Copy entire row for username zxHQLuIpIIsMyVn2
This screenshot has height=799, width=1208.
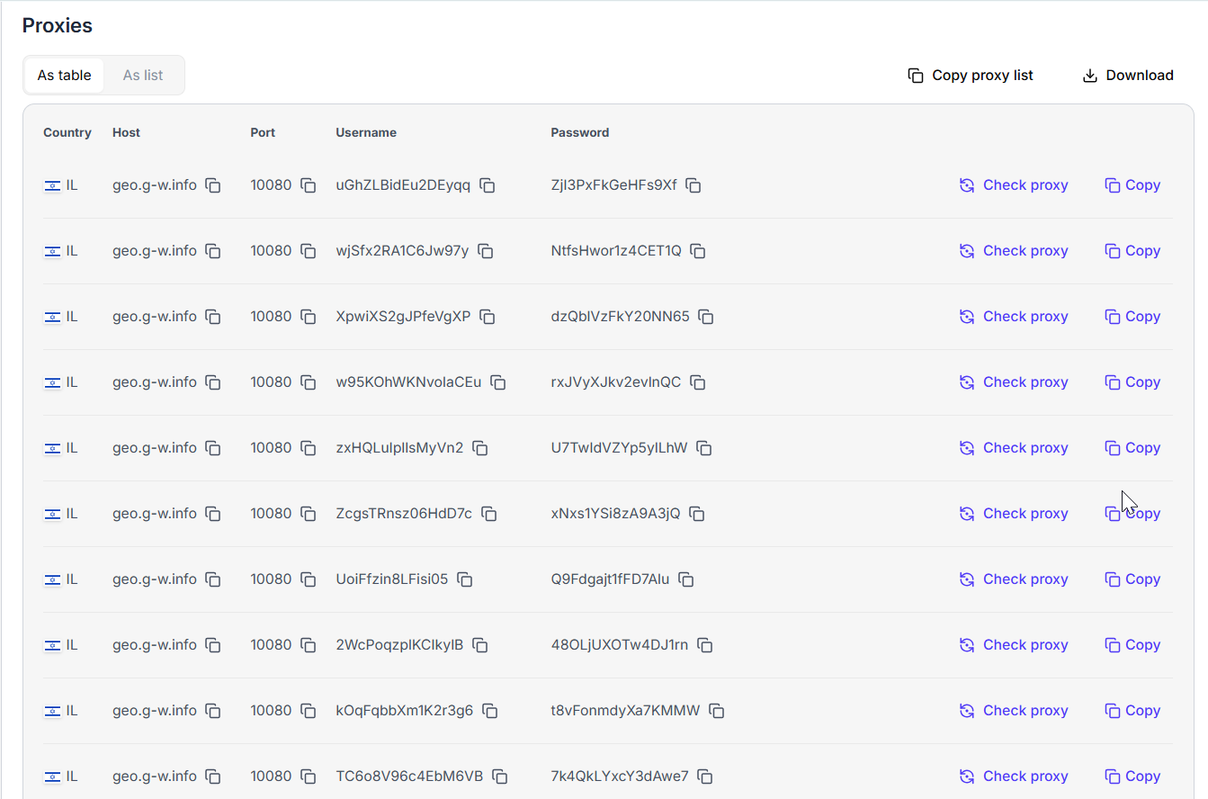pos(1132,448)
